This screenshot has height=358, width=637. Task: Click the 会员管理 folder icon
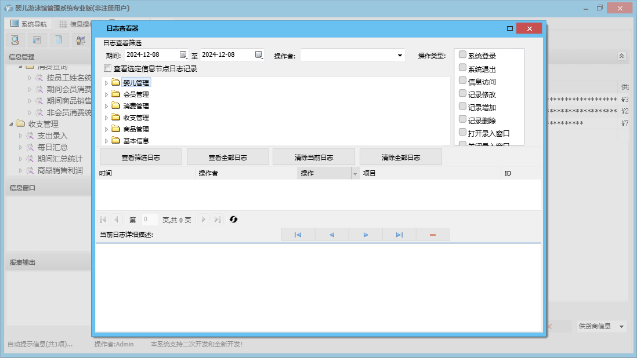(116, 94)
